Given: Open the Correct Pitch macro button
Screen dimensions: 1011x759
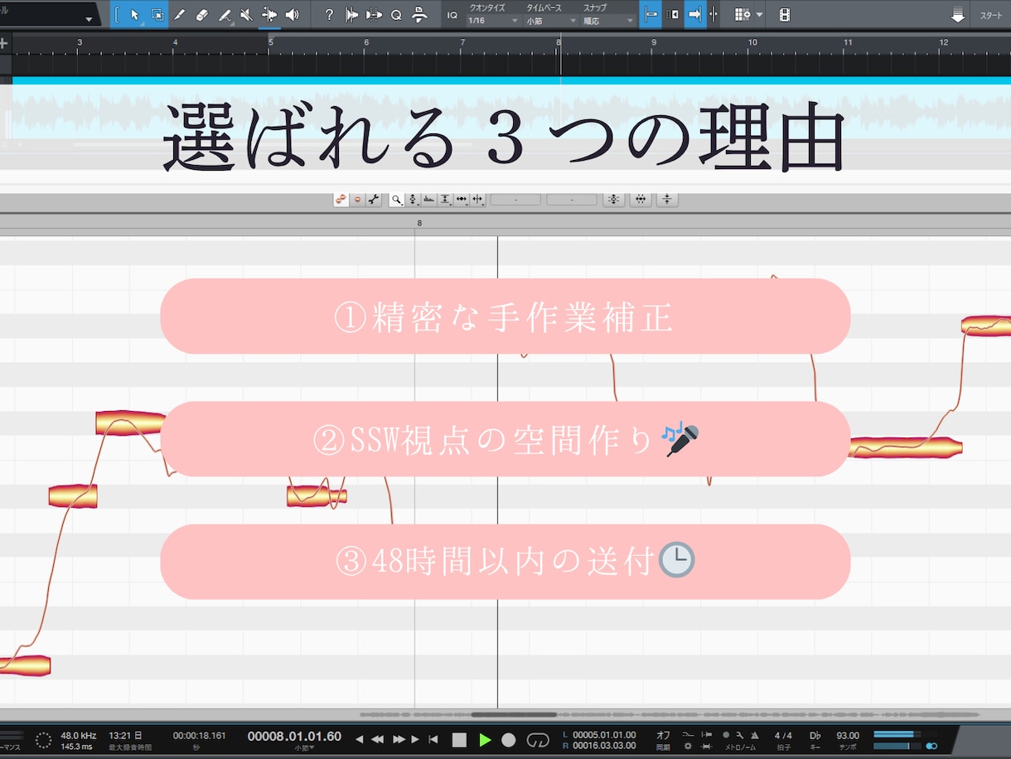Looking at the screenshot, I should click(x=614, y=199).
